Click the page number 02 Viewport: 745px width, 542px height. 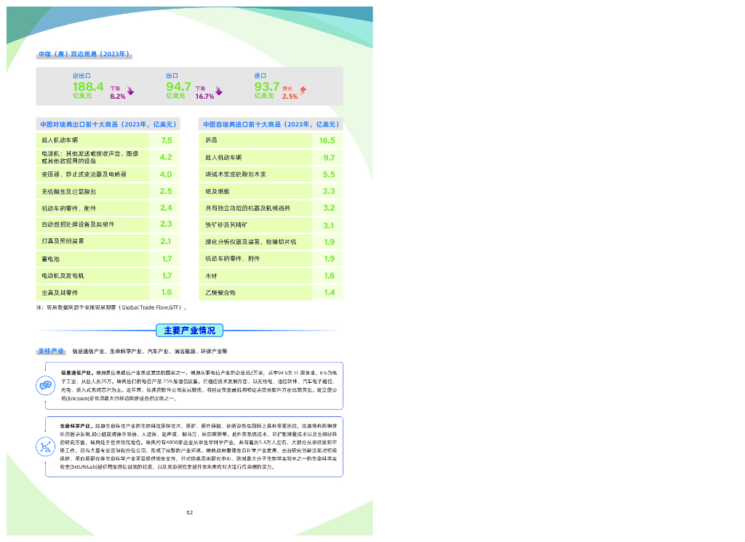tap(190, 512)
